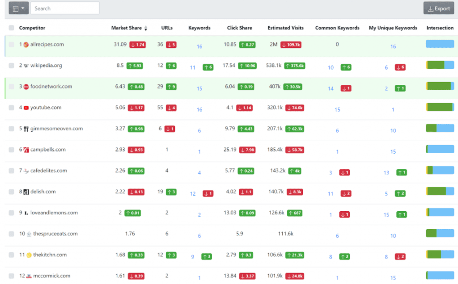Click allrecipes.com keywords count 16
The image size is (458, 284).
point(199,46)
